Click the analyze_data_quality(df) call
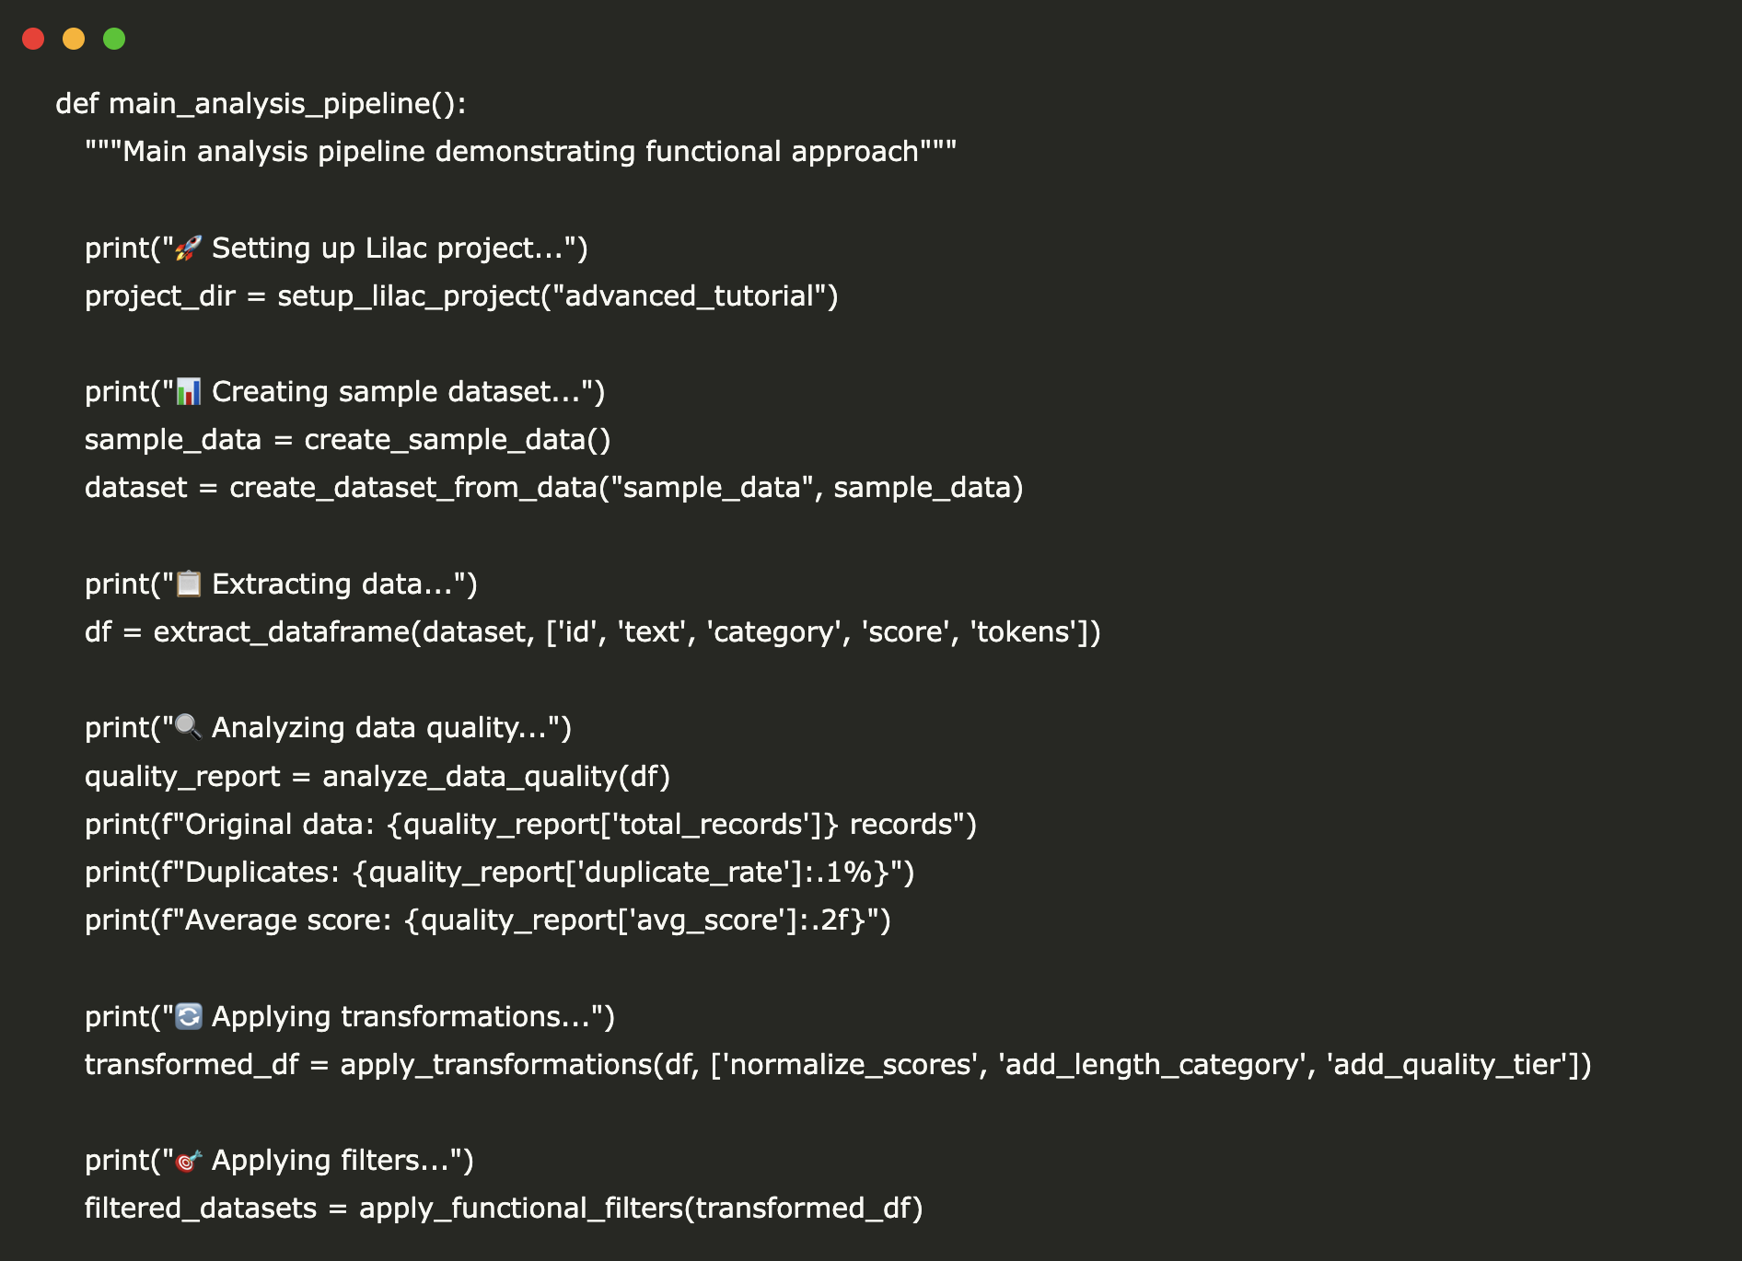The width and height of the screenshot is (1742, 1261). 495,777
